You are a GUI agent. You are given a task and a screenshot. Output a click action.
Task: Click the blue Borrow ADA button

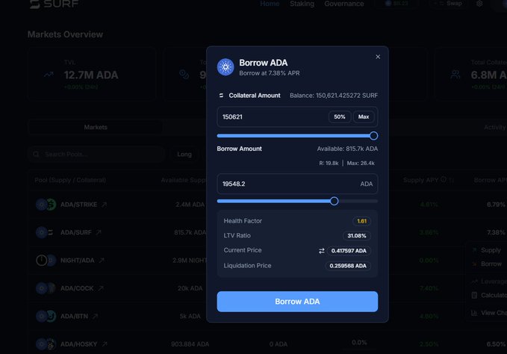tap(297, 302)
